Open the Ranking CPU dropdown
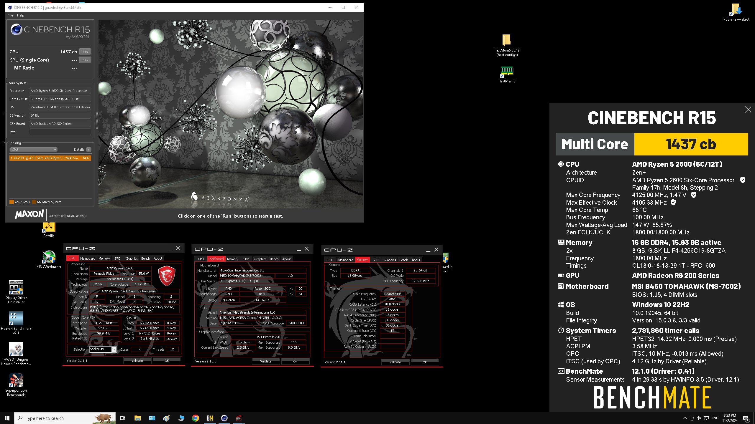755x424 pixels. coord(34,150)
